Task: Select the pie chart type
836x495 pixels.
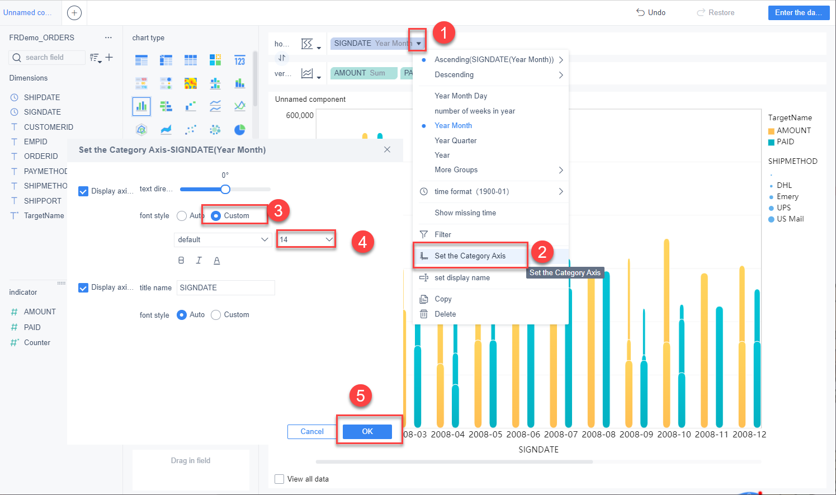Action: pyautogui.click(x=240, y=130)
